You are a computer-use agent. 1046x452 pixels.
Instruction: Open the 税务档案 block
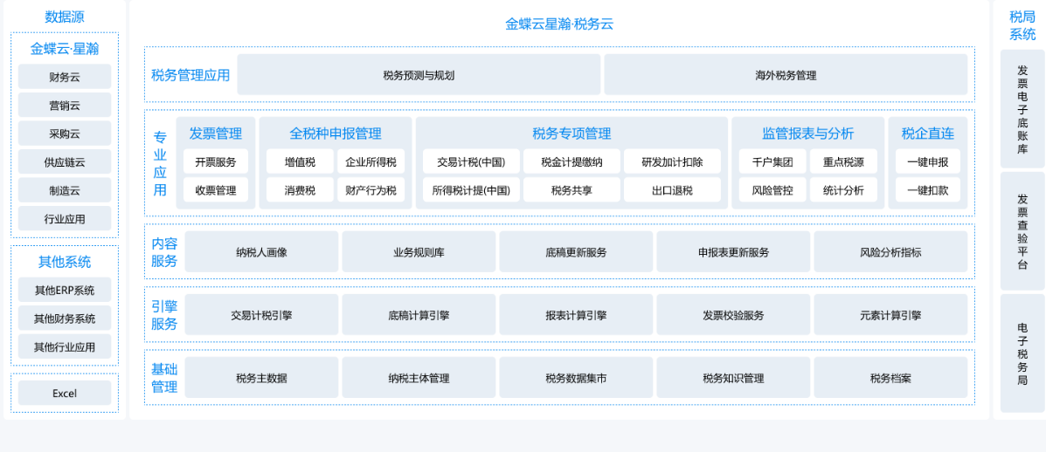(x=890, y=378)
